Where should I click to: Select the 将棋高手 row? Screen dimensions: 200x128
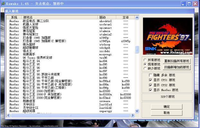(x=70, y=54)
